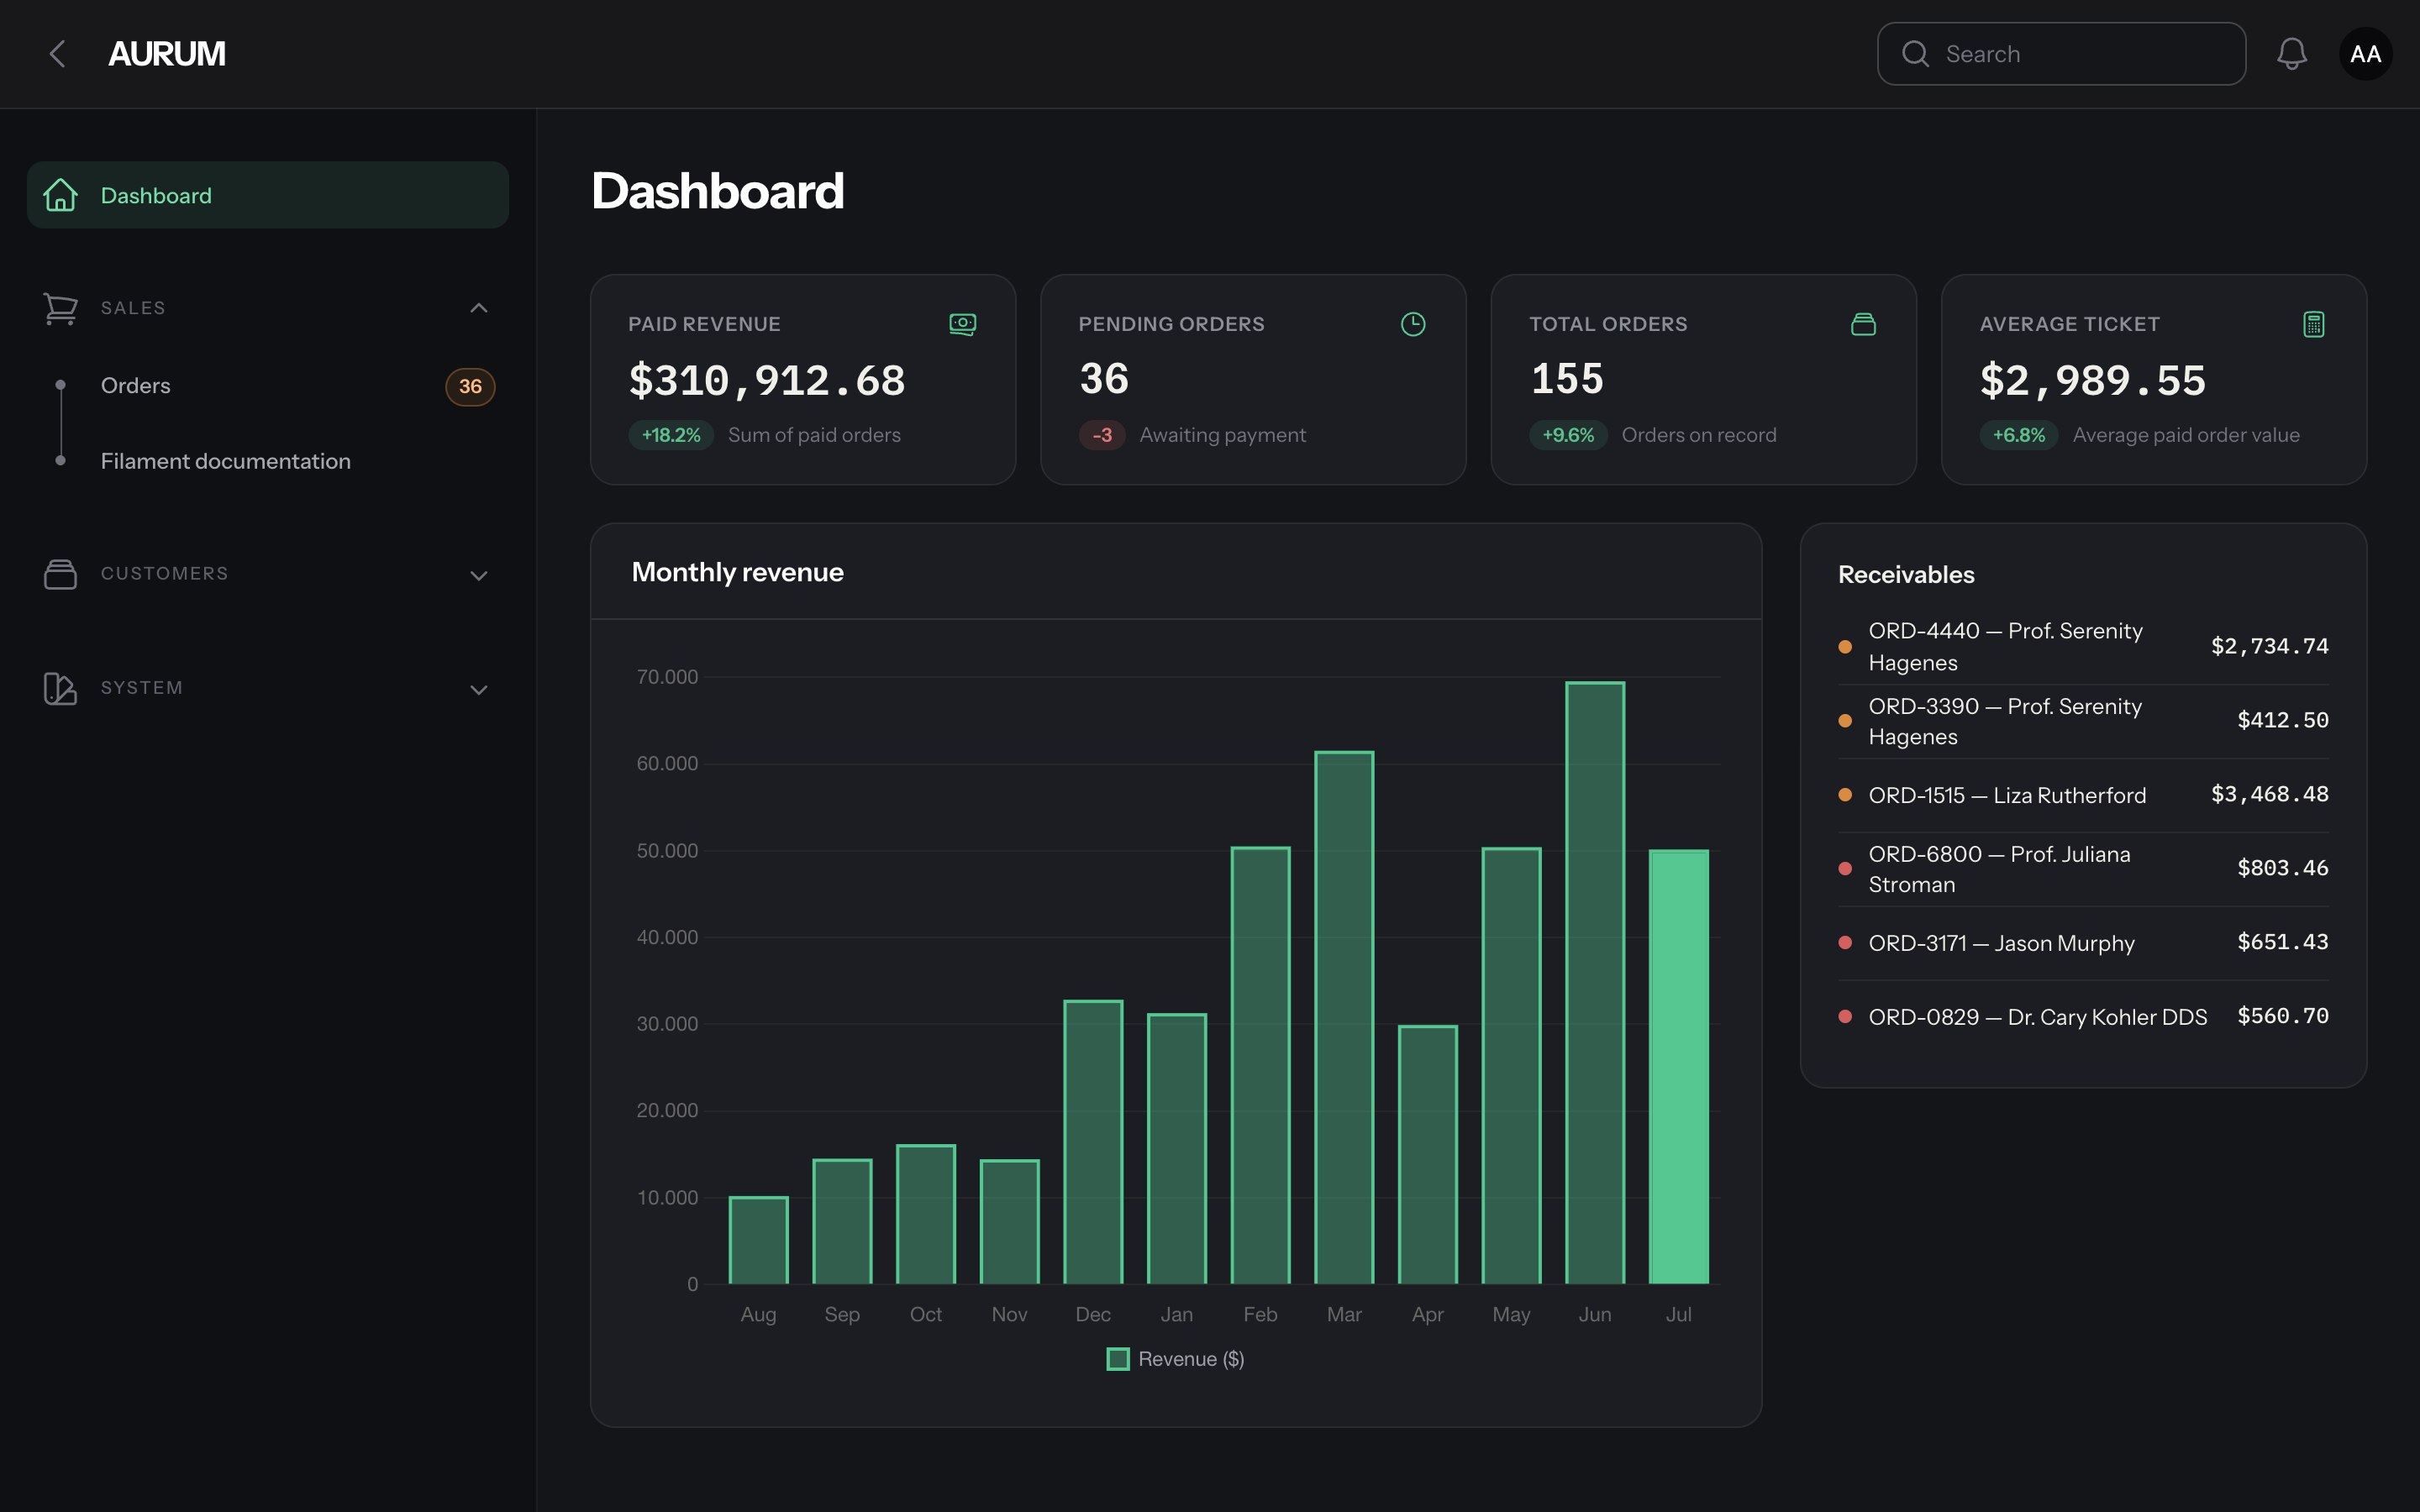The width and height of the screenshot is (2420, 1512).
Task: Open receivable ORD-3171 — Jason Murphy
Action: [x=2083, y=943]
